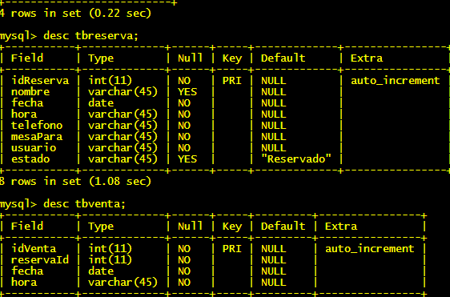
Task: Select the idReserva field name
Action: (x=40, y=80)
